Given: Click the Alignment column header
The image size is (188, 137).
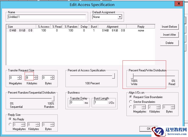Looking at the screenshot, I should click(112, 26).
